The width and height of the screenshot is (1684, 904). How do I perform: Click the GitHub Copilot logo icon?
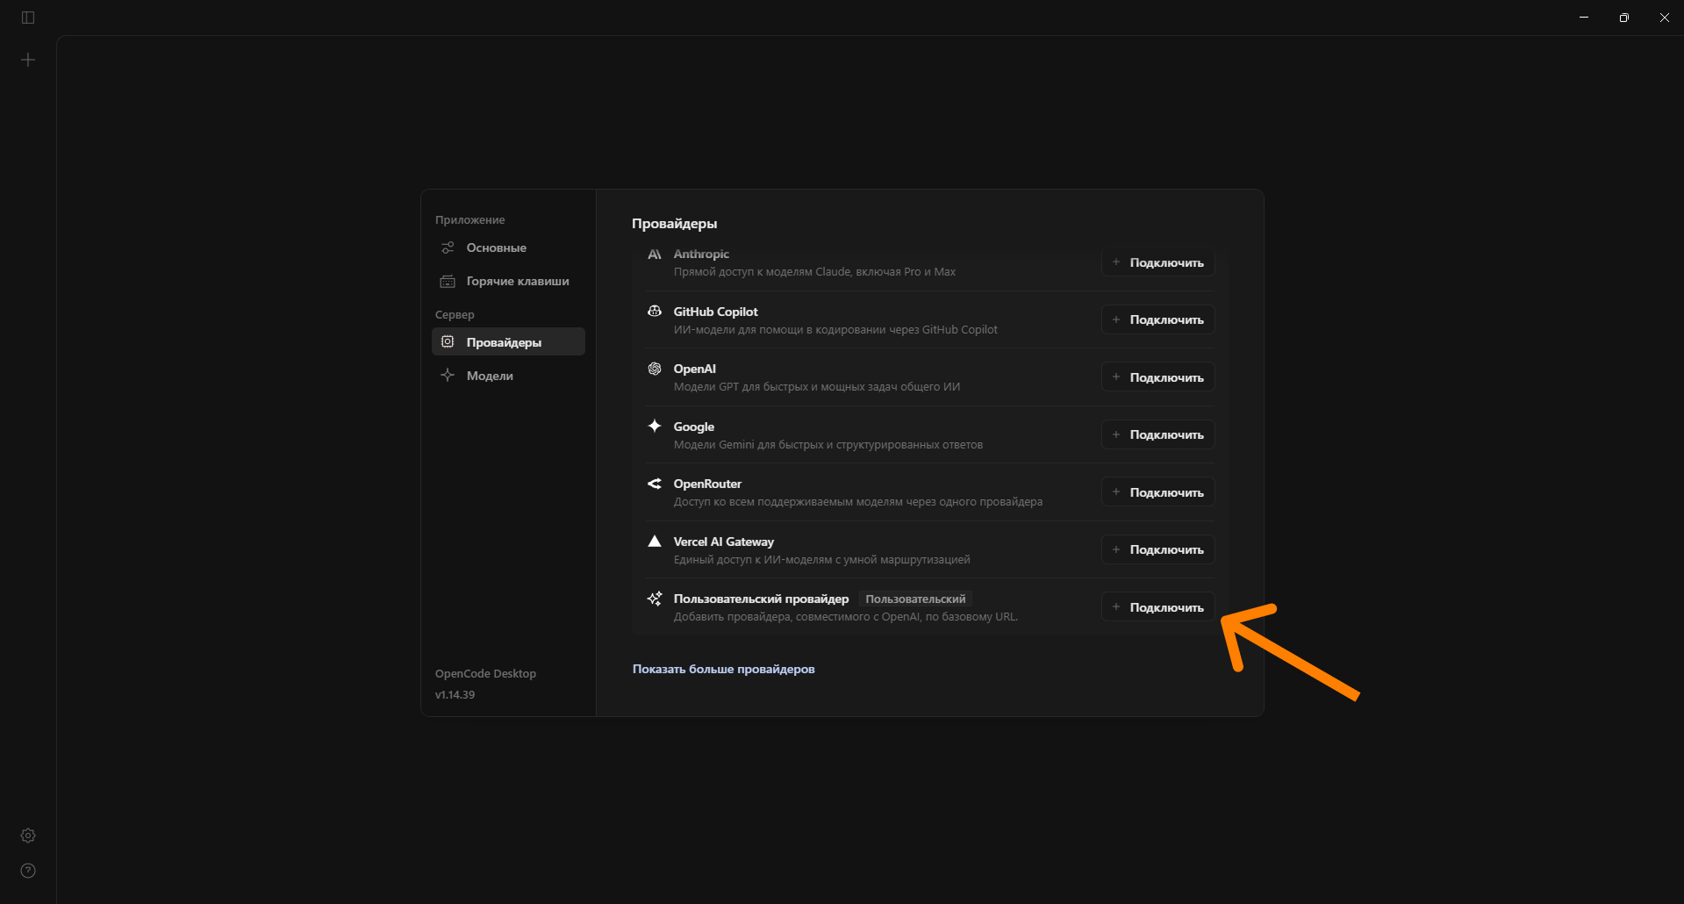[655, 312]
